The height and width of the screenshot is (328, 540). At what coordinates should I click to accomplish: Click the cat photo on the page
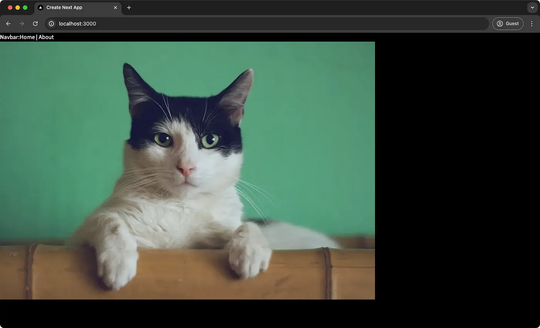(x=187, y=170)
